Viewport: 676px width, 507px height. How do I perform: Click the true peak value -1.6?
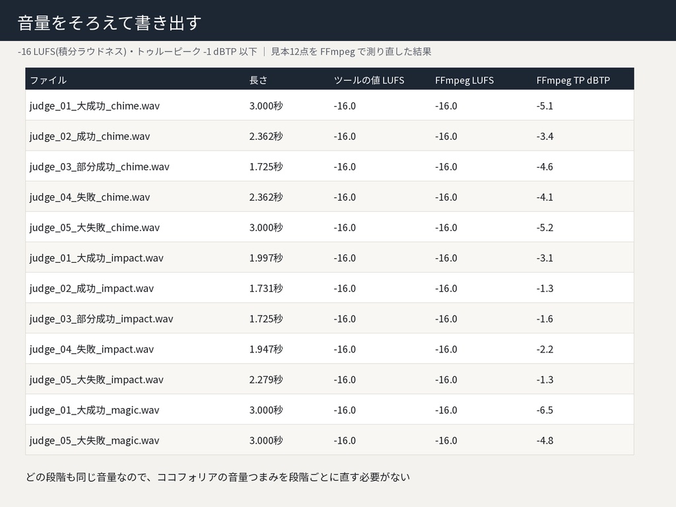pyautogui.click(x=545, y=319)
